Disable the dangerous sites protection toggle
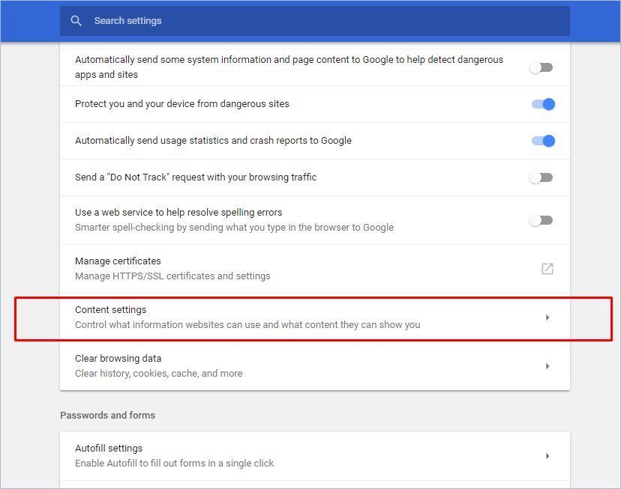The image size is (621, 489). click(543, 104)
